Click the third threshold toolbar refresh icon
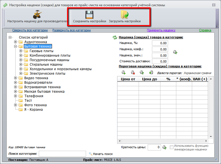This screenshot has height=164, width=221. click(x=142, y=72)
